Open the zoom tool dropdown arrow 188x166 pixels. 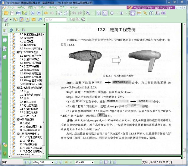coord(93,13)
